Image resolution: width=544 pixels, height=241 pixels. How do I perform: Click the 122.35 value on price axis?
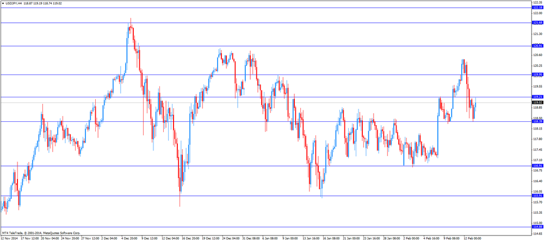[538, 2]
